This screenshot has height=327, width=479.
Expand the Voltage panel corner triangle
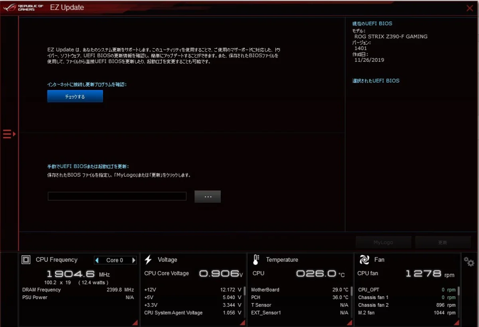click(x=243, y=322)
